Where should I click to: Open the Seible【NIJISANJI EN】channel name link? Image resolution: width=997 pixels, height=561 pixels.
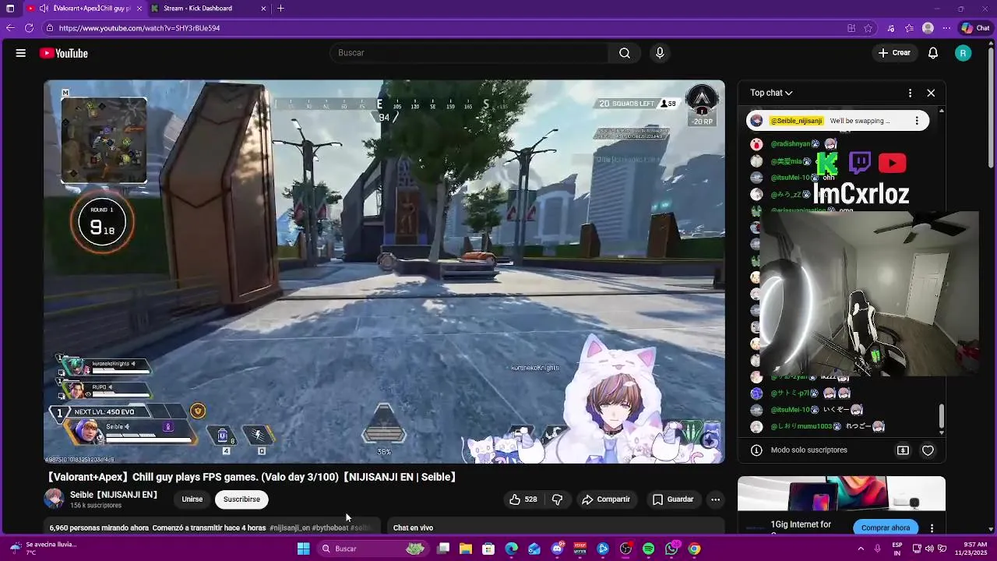click(114, 495)
